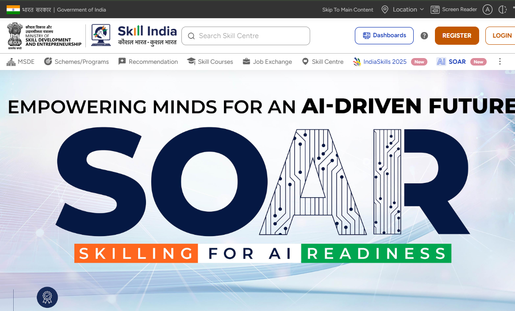Screen dimensions: 515x311
Task: Focus the Search Skill Centre field
Action: coord(251,36)
